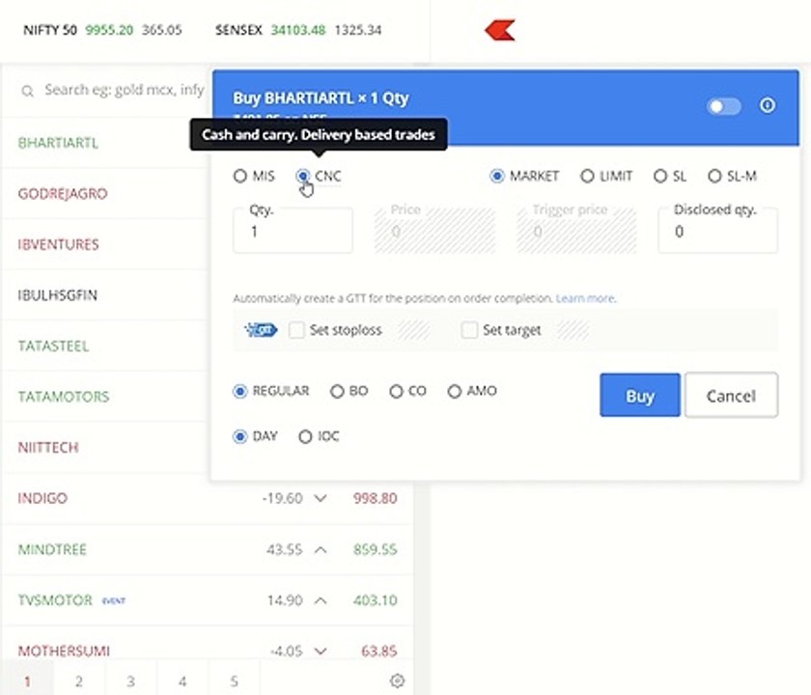Select DAY validity
This screenshot has height=695, width=811.
point(240,436)
